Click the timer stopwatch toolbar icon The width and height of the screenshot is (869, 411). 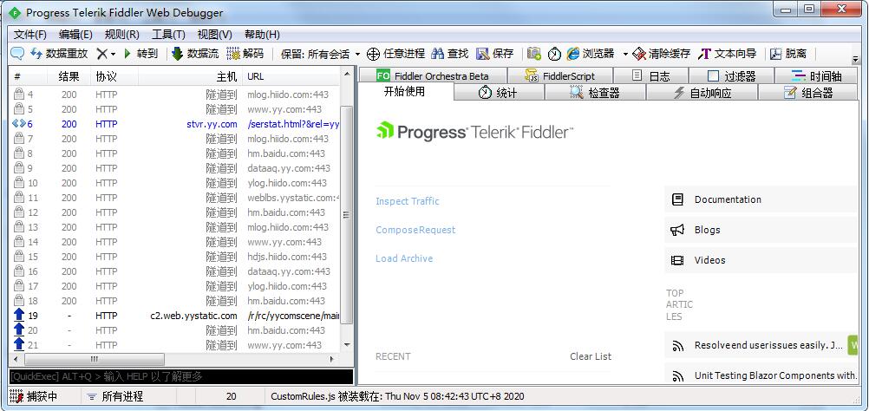[554, 54]
